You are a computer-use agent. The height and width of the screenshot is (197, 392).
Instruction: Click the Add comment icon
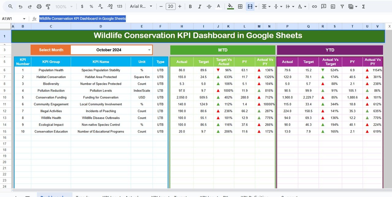coord(323,6)
